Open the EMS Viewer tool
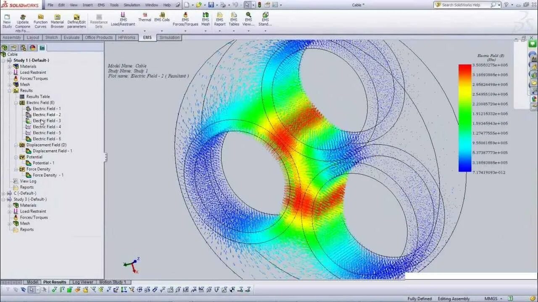The image size is (538, 302). coord(248,19)
